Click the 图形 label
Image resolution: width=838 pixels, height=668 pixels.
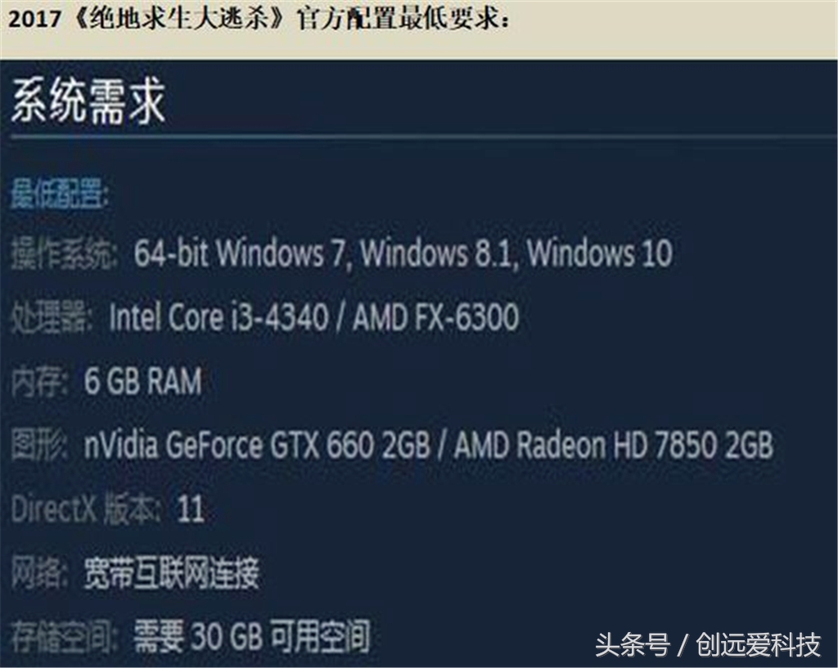coord(39,446)
